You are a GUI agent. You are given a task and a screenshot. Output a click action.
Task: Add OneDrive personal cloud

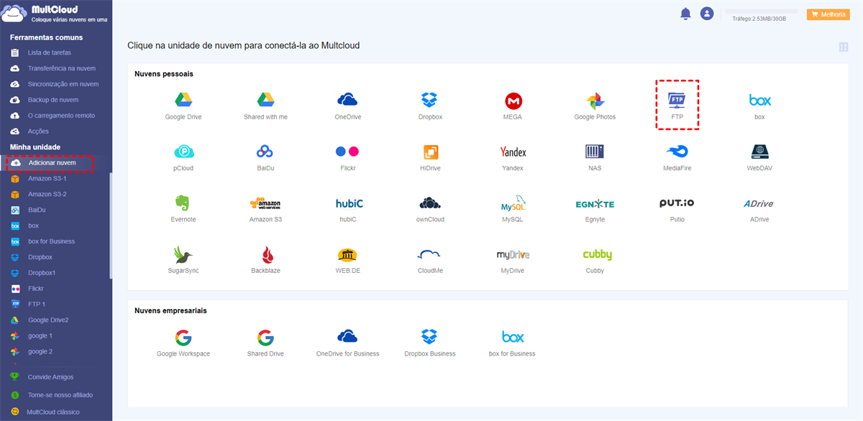347,105
